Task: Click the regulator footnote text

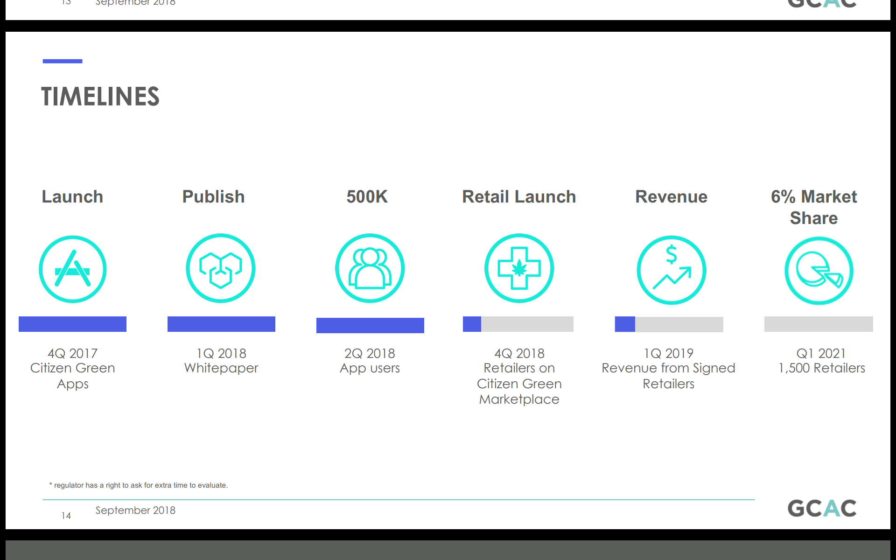Action: (139, 485)
